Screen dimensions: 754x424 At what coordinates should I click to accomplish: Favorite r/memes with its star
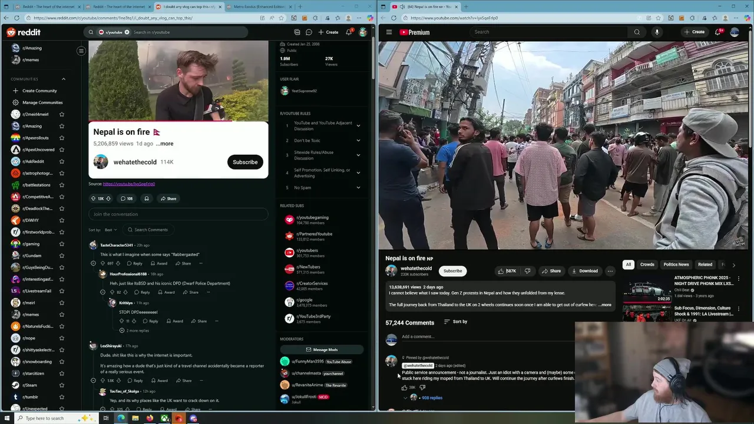(62, 314)
